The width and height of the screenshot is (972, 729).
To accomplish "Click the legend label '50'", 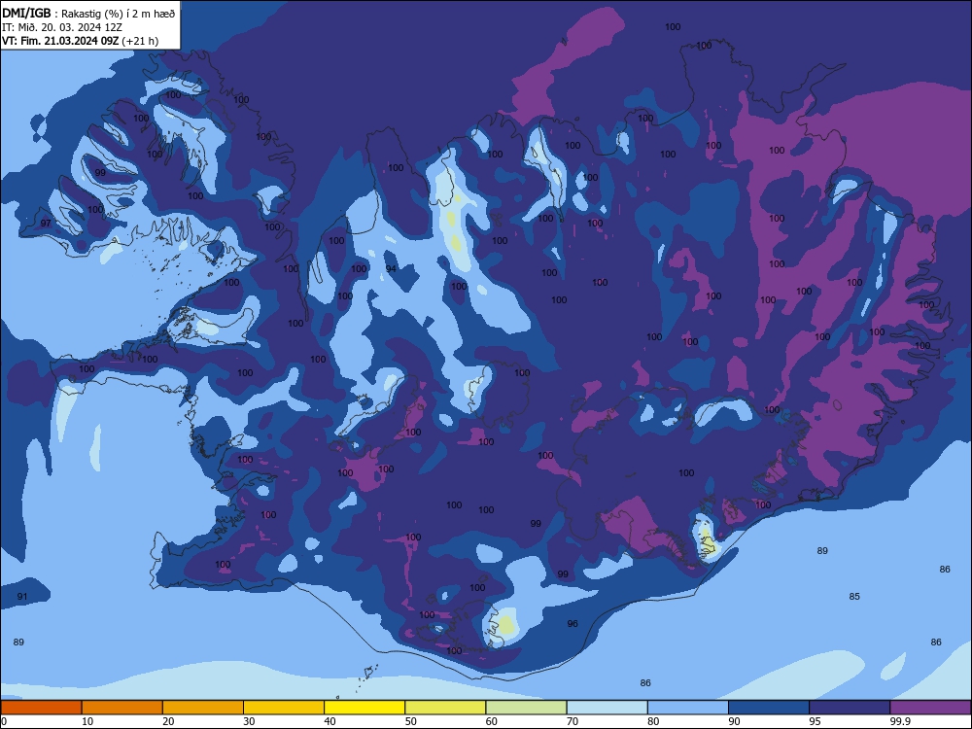I will tap(411, 721).
